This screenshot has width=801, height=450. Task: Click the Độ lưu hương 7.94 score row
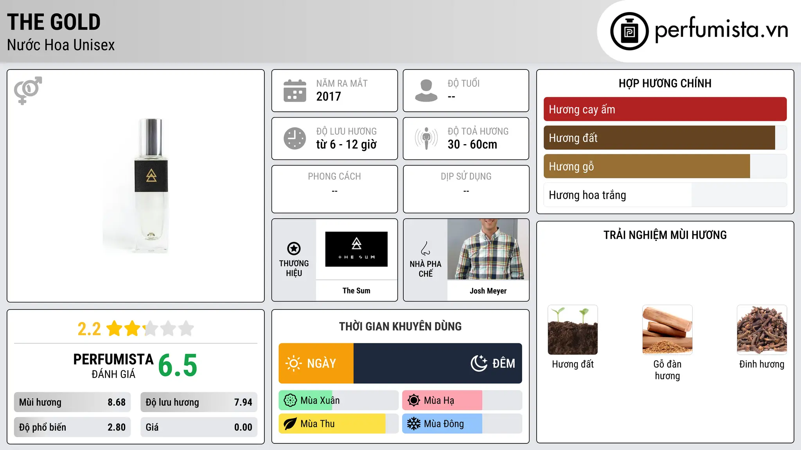point(199,402)
